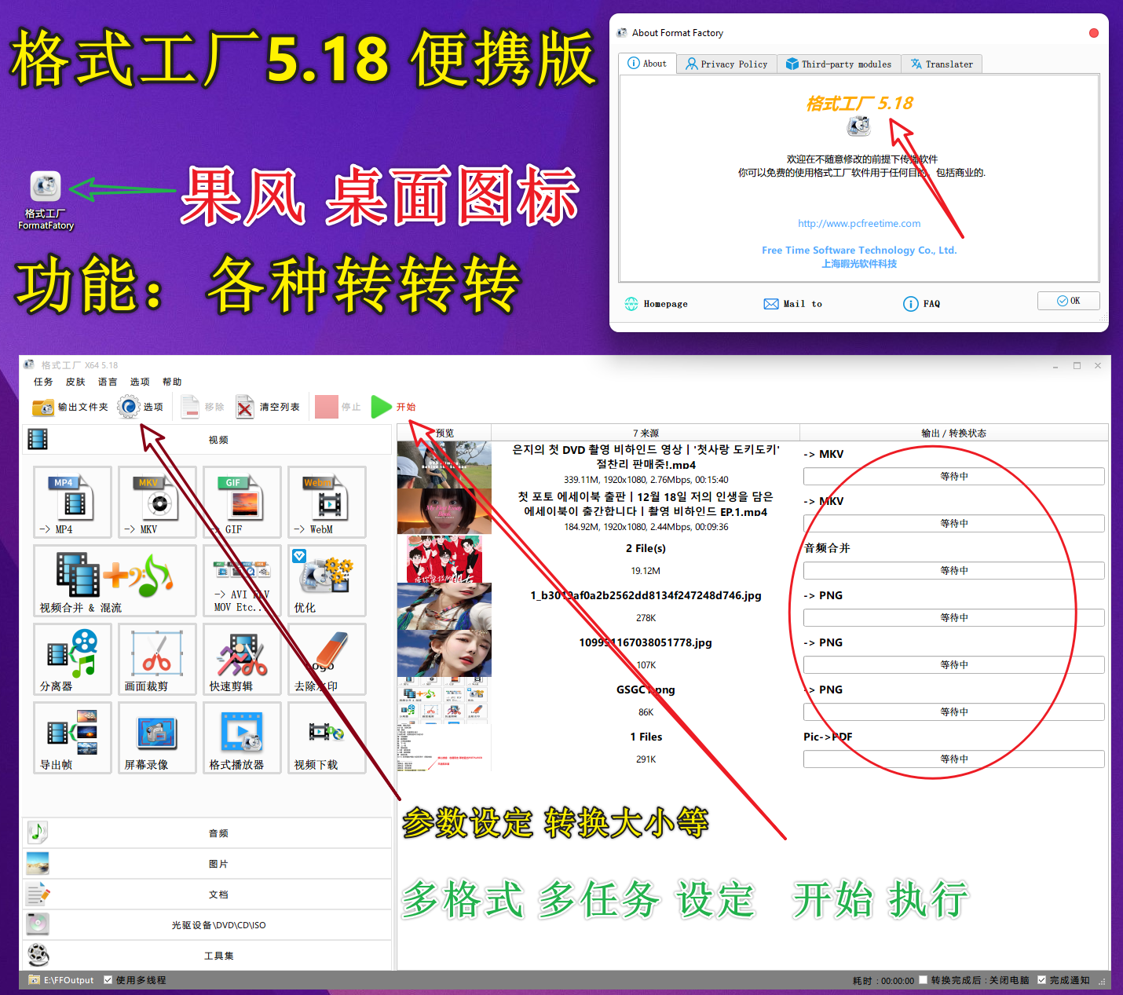Click the 等待中 progress bar of first MKV task
Viewport: 1123px width, 995px height.
pos(953,476)
